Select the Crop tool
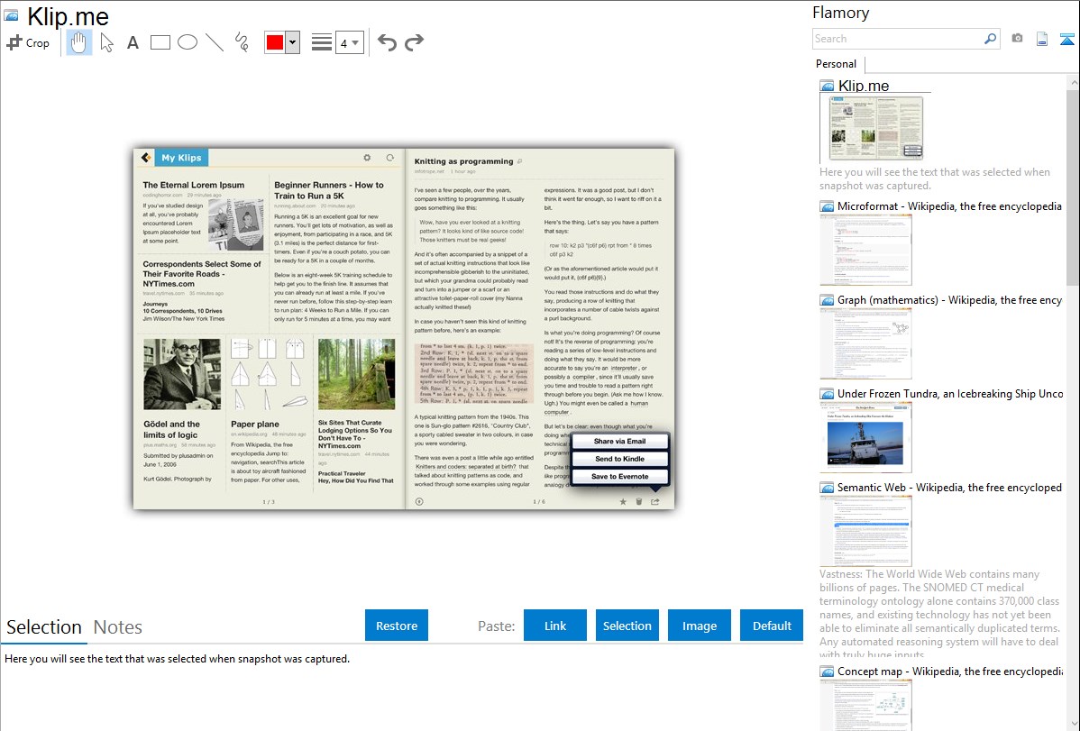This screenshot has width=1080, height=731. pyautogui.click(x=28, y=42)
